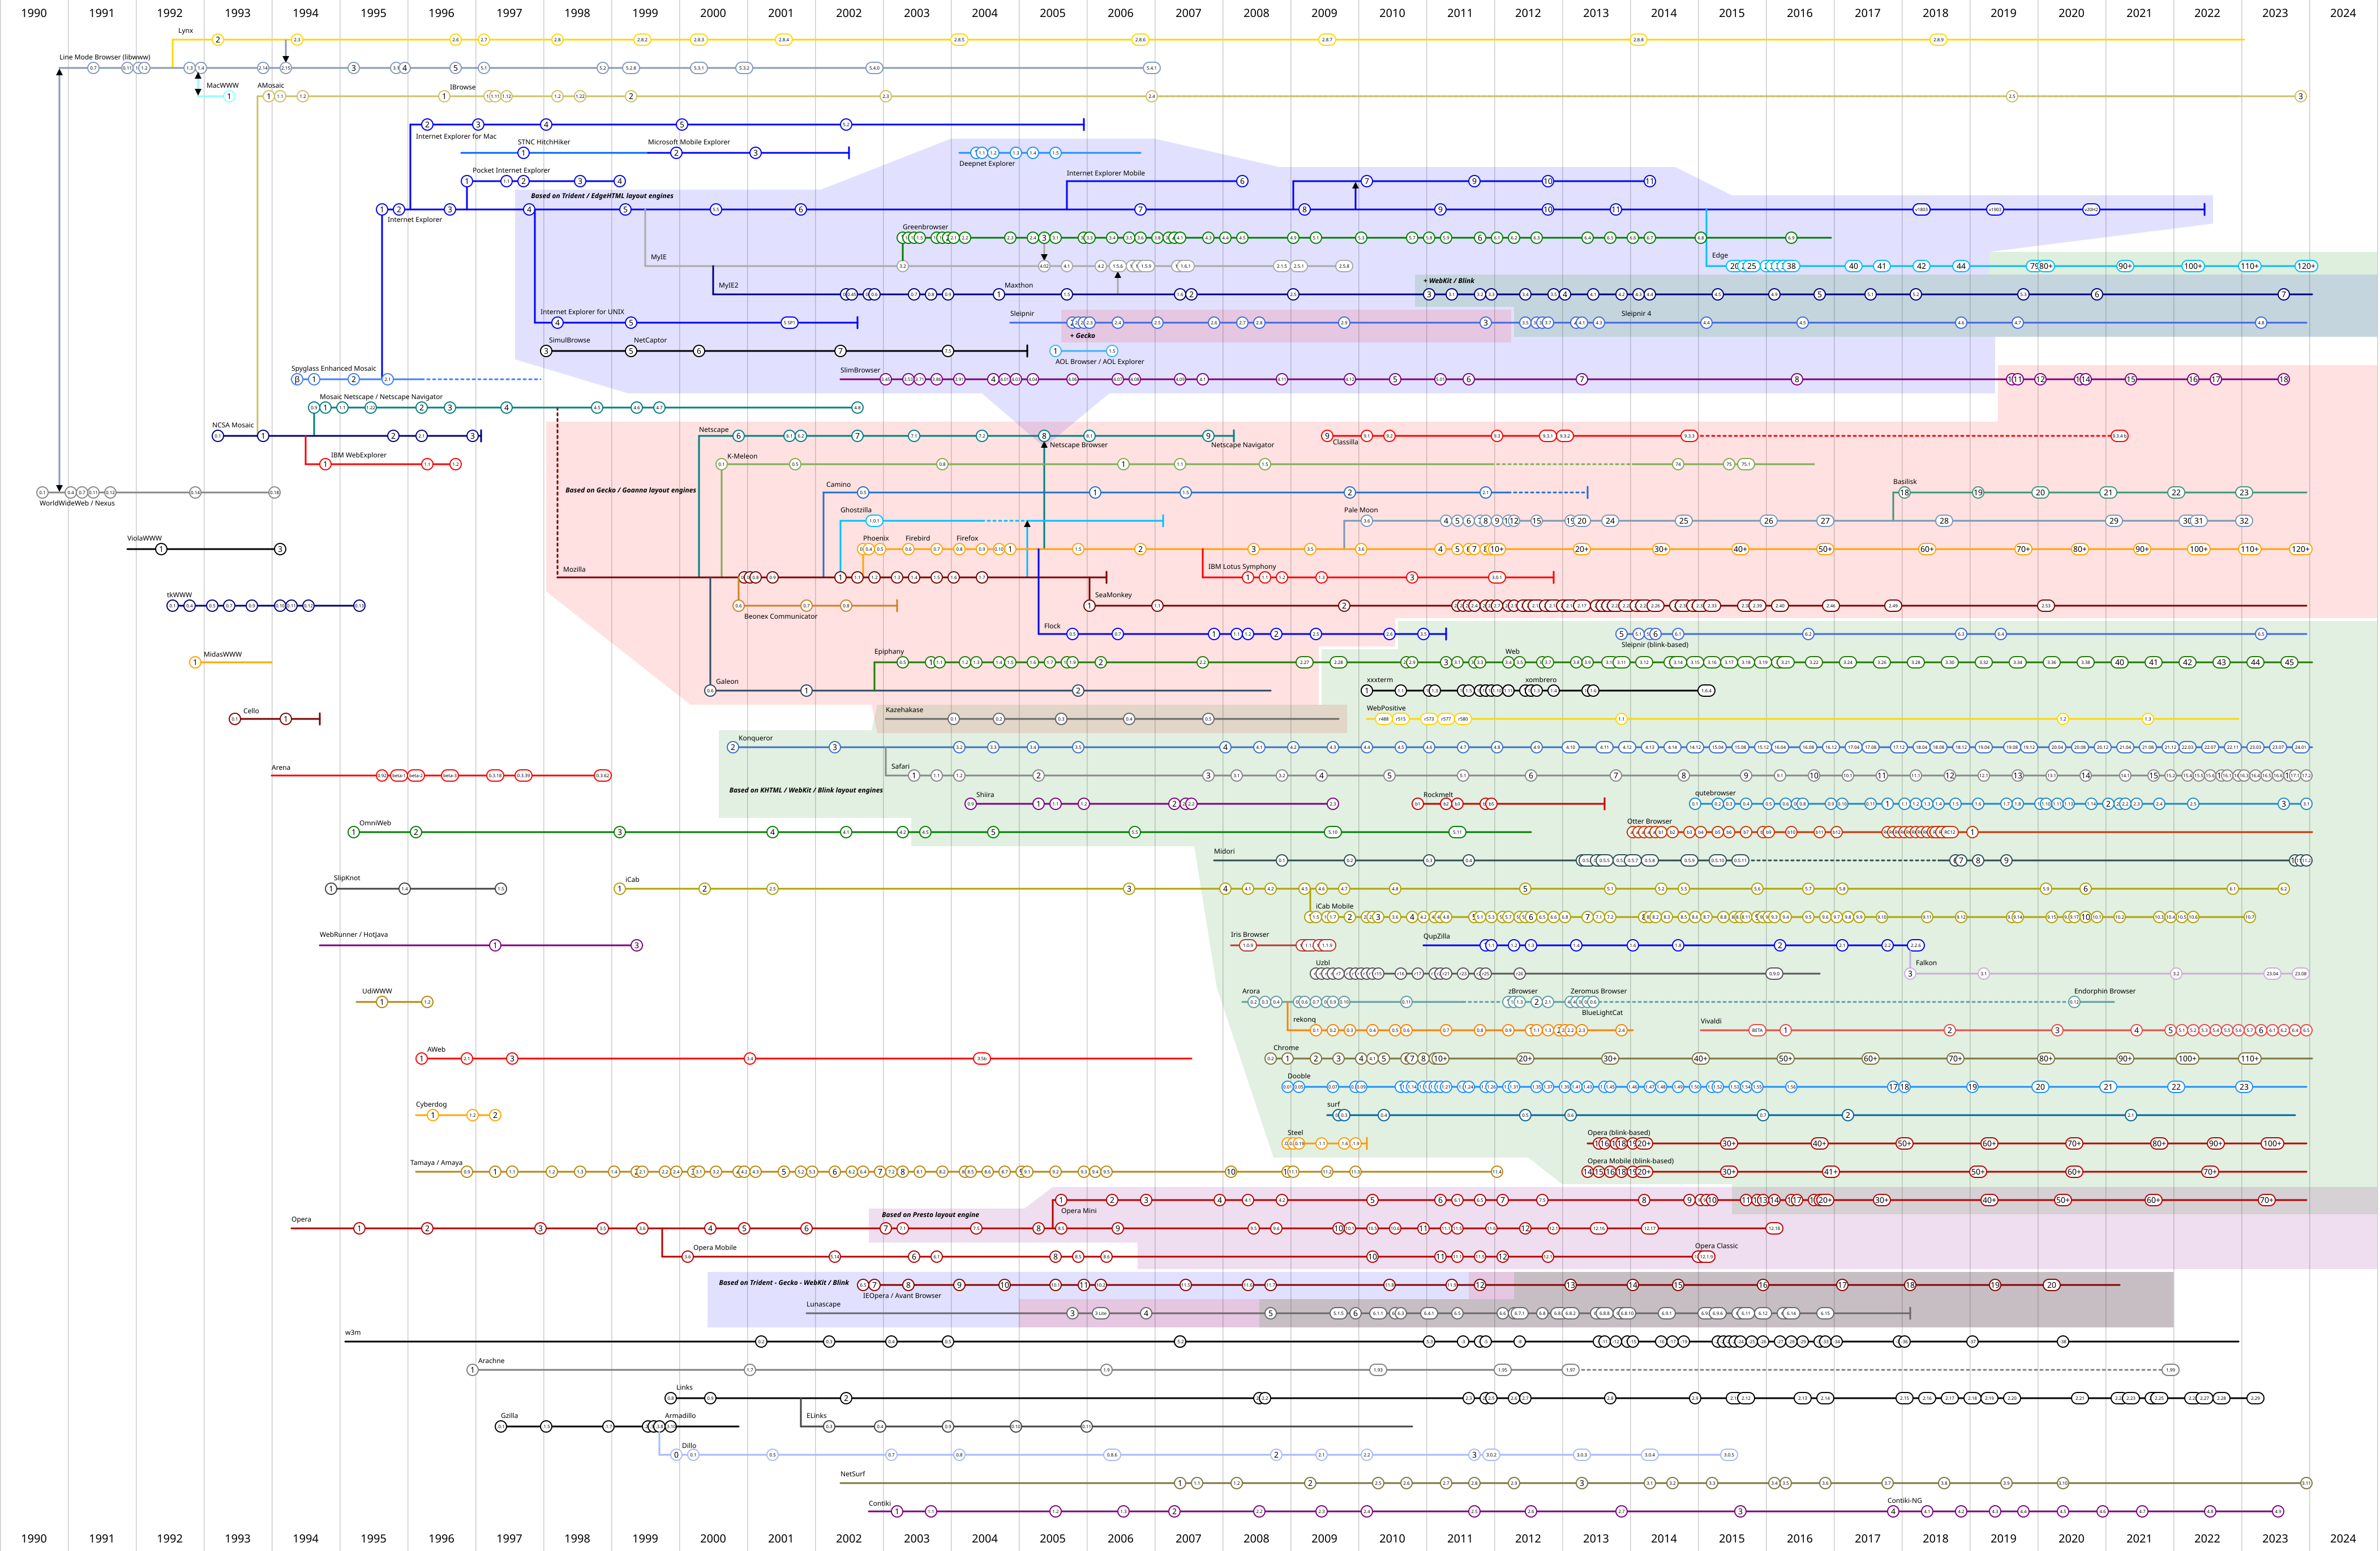
Task: Select the 'Epiphany' label
Action: (888, 652)
